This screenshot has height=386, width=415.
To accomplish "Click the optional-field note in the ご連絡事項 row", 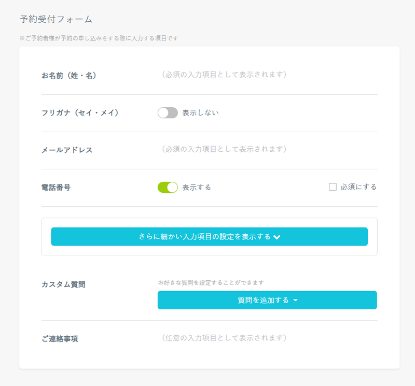I will (x=224, y=338).
